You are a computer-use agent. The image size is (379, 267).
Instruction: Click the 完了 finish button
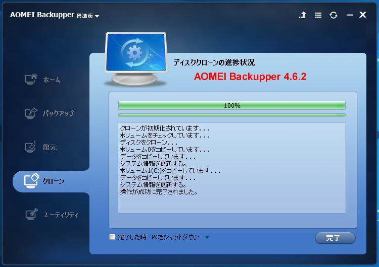pos(335,238)
